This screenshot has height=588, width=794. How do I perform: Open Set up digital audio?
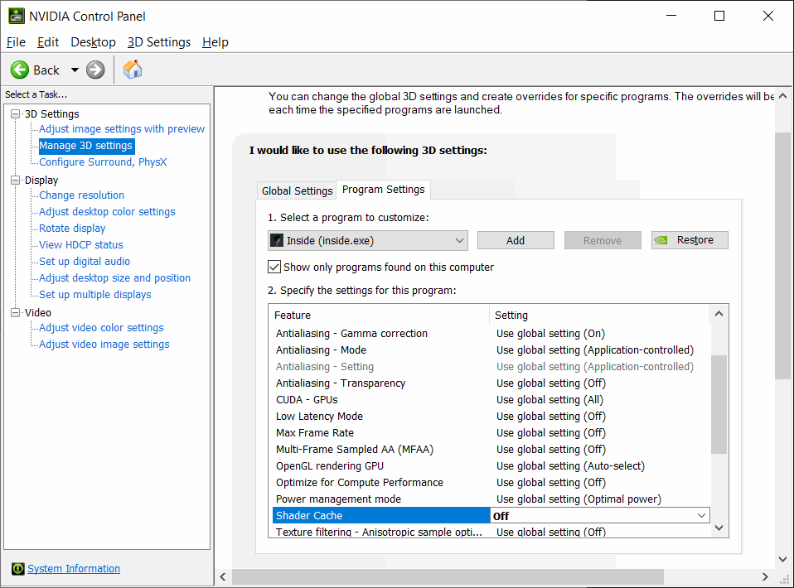(85, 262)
